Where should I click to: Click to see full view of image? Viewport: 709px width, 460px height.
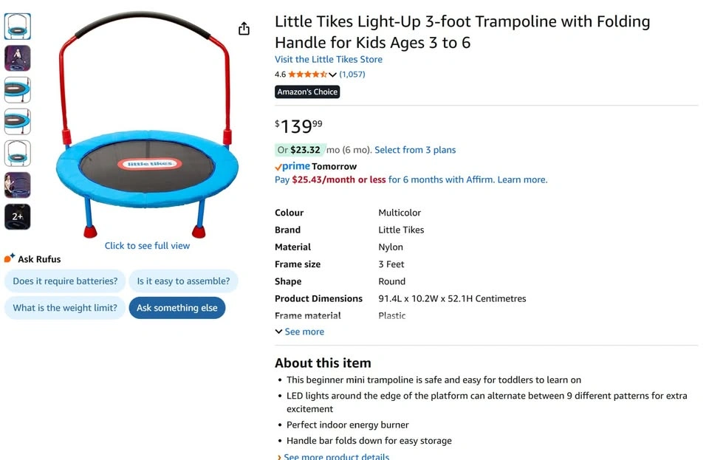coord(148,246)
